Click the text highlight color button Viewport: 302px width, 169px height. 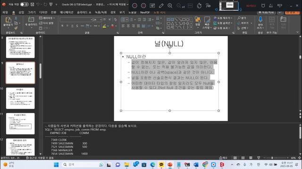104,26
